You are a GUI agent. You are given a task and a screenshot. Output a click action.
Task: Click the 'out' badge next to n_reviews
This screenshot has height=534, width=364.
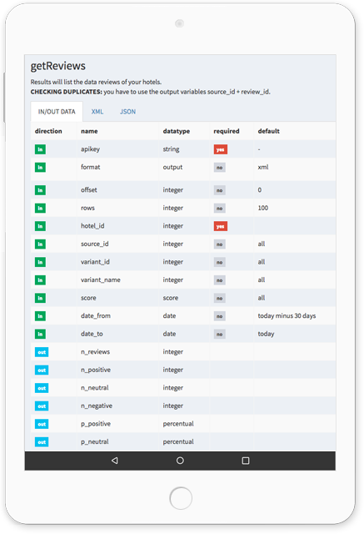tap(42, 352)
